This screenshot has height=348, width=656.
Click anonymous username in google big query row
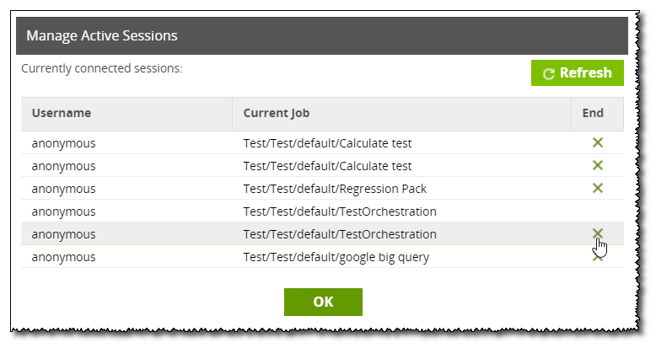click(63, 257)
